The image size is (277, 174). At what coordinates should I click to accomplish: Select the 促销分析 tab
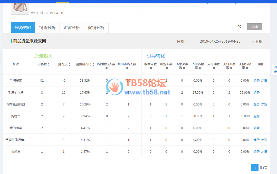[x=96, y=28]
